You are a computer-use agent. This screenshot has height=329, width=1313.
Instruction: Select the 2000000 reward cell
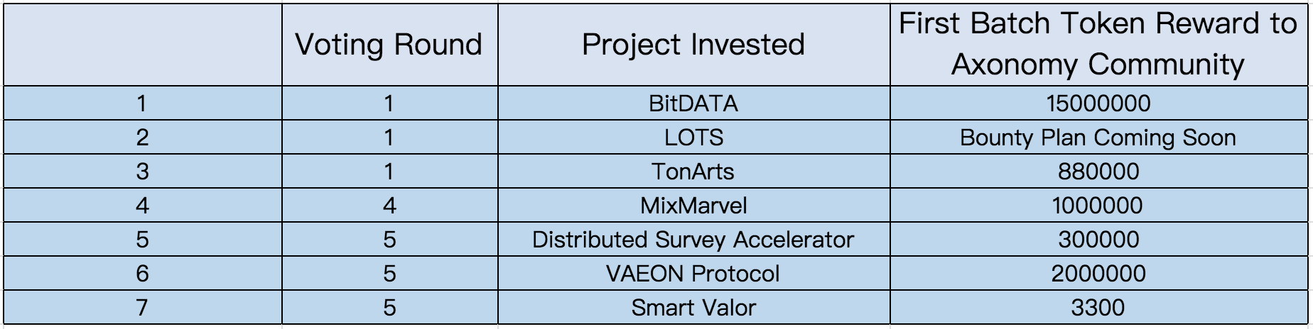pyautogui.click(x=1098, y=274)
